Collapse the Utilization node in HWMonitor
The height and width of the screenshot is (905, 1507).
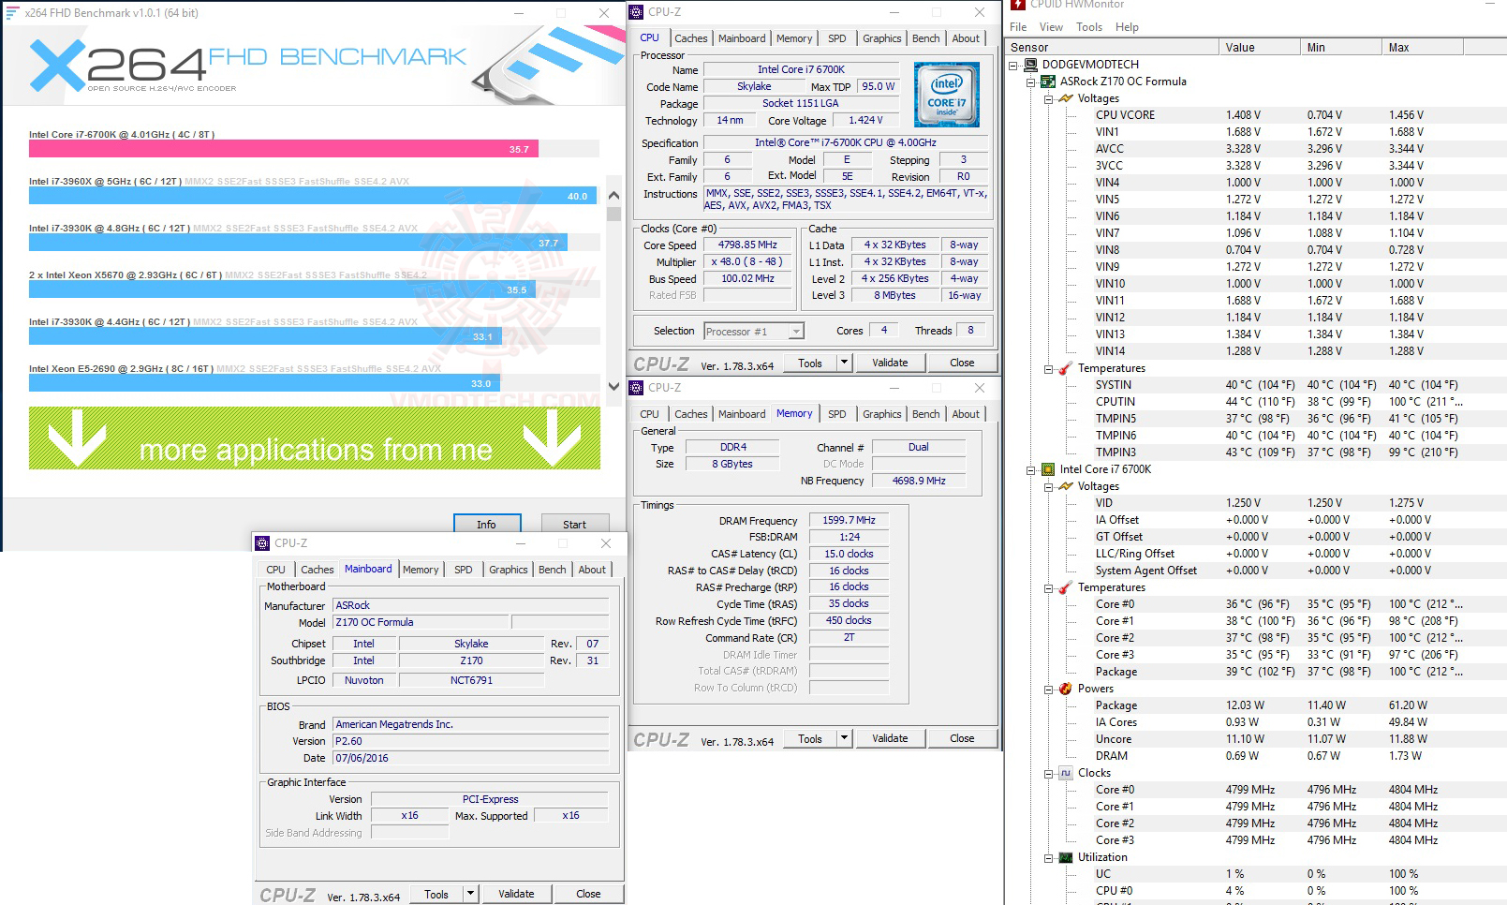pos(1049,857)
